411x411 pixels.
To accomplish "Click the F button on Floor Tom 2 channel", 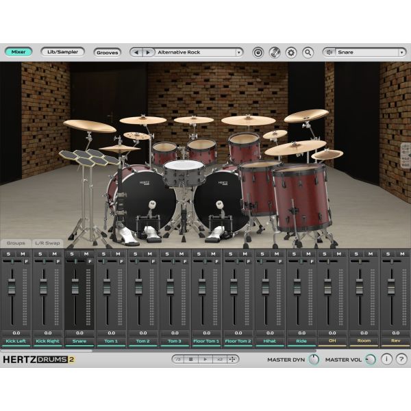I will click(x=248, y=262).
